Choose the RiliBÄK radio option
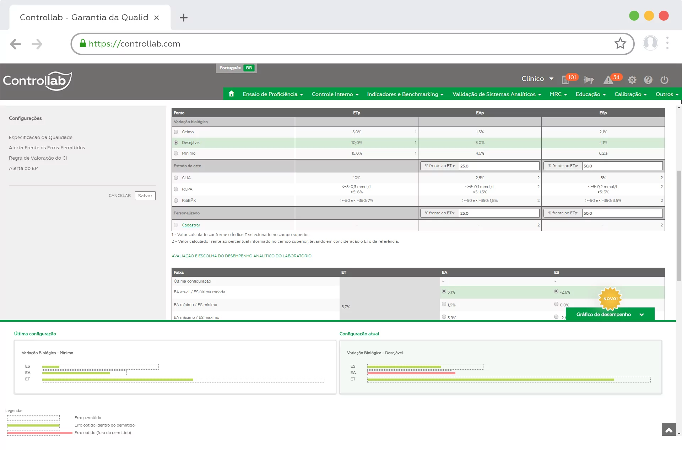This screenshot has width=682, height=450. point(176,200)
